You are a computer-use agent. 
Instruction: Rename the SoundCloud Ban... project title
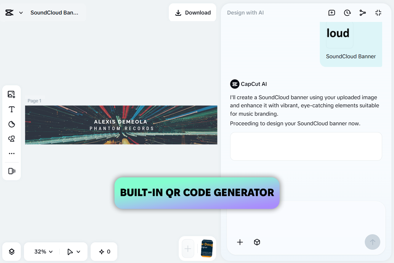tap(54, 13)
